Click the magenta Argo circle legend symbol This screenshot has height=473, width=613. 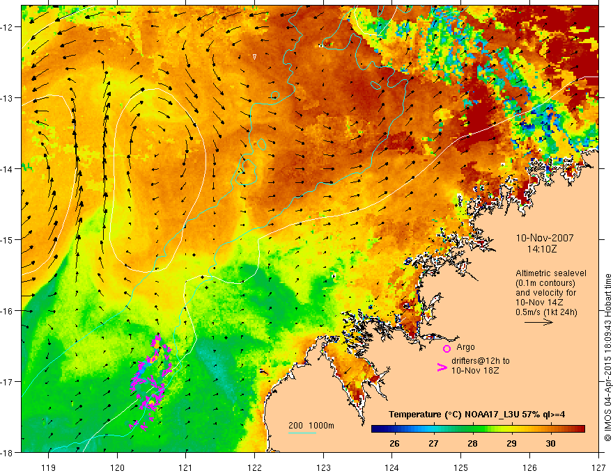click(447, 348)
